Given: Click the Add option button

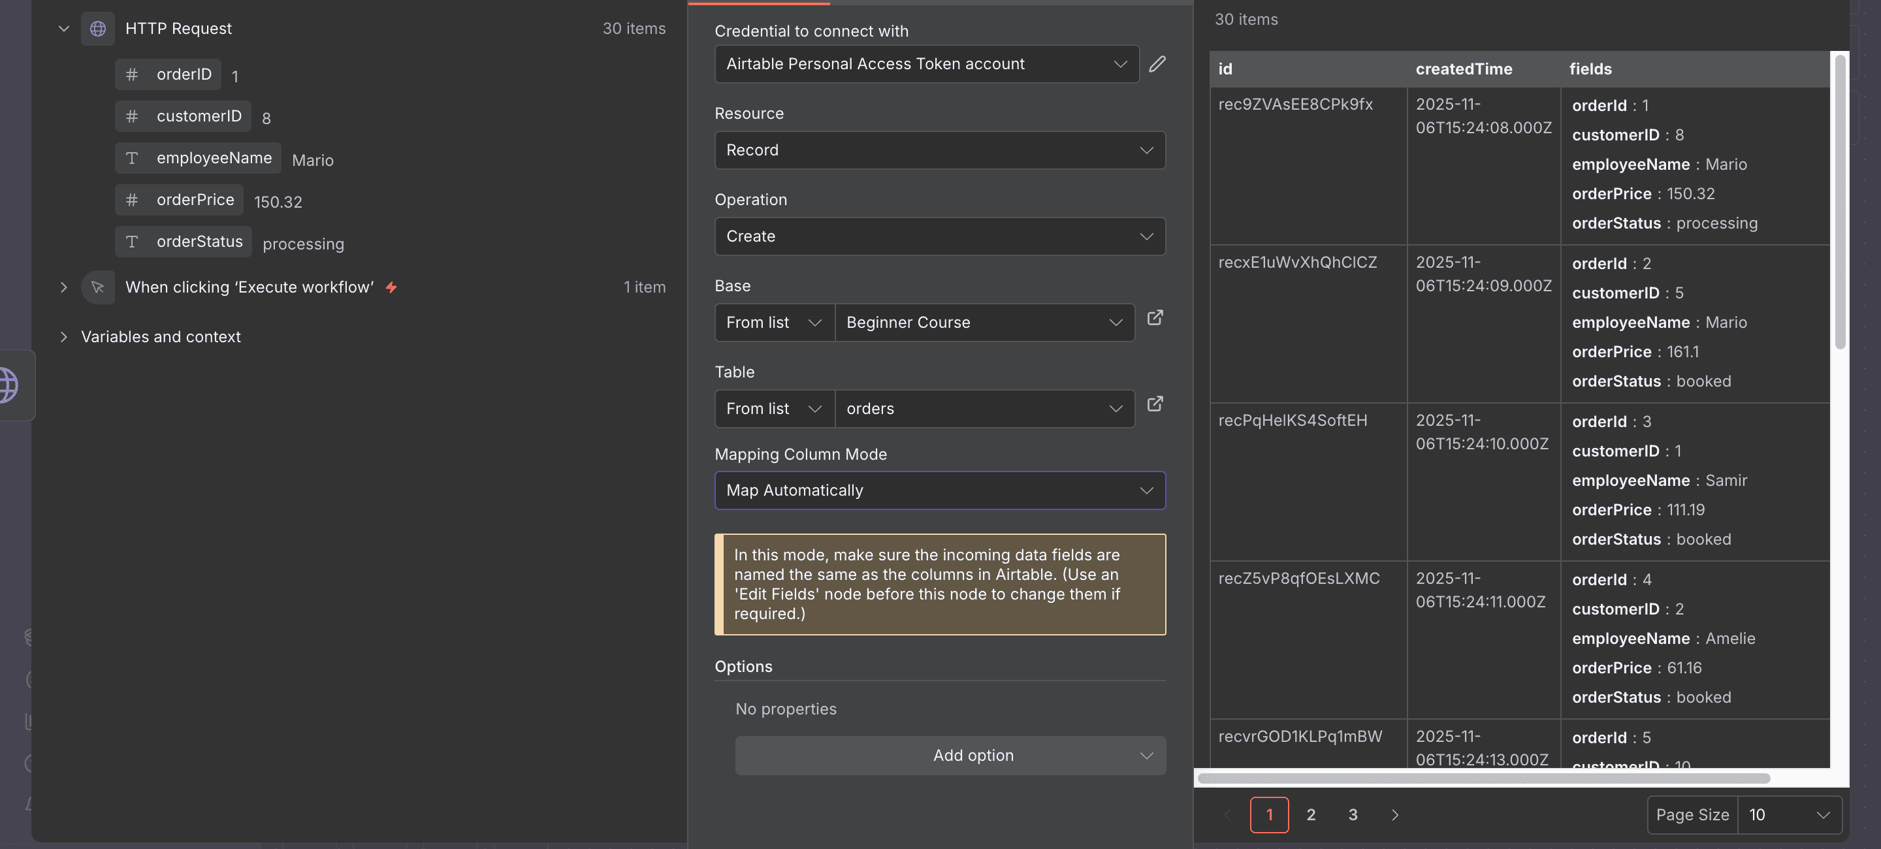Looking at the screenshot, I should coord(950,756).
